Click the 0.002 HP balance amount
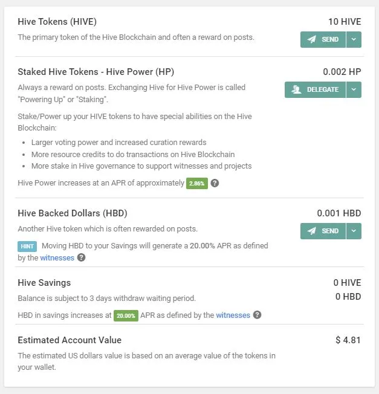The width and height of the screenshot is (379, 394). (342, 72)
